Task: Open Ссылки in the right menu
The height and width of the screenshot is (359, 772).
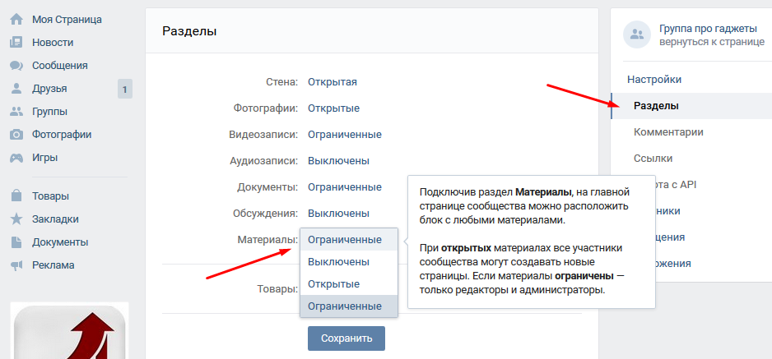Action: click(653, 159)
